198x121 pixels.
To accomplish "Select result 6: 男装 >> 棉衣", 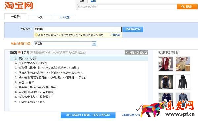I will tap(79, 82).
